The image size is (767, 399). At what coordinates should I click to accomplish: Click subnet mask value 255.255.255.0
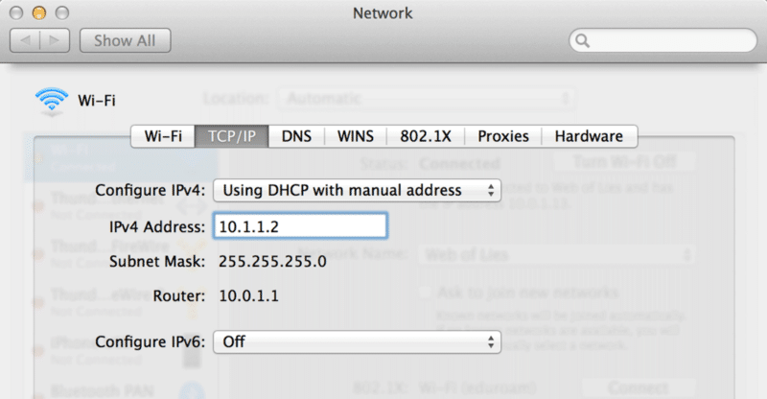[x=272, y=262]
